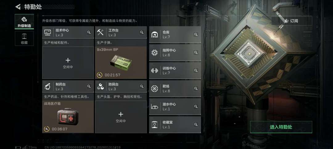Select the 收藏室 Lv.1 department
This screenshot has width=333, height=149.
[175, 124]
